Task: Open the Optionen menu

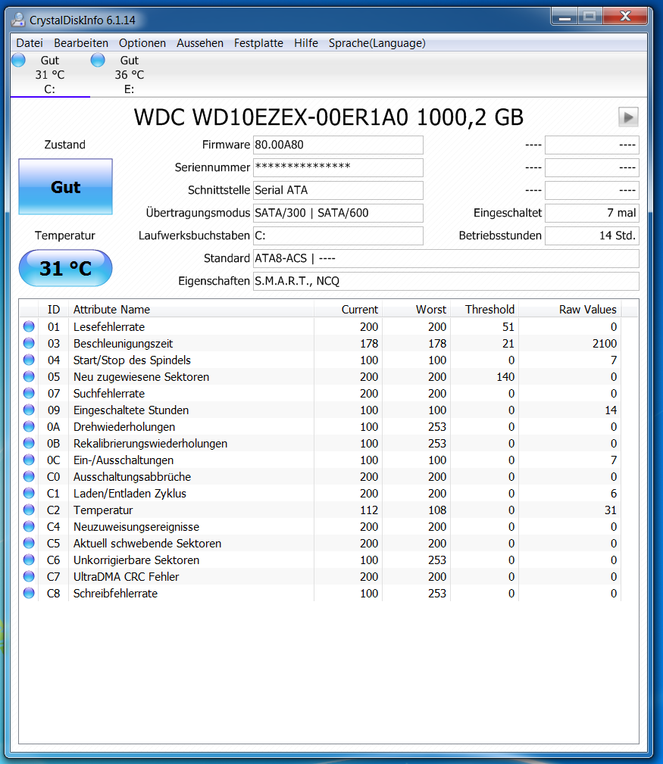Action: click(142, 43)
